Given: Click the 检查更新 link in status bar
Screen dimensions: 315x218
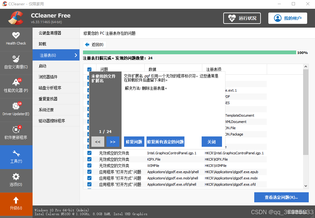Looking at the screenshot, I should pos(297,211).
